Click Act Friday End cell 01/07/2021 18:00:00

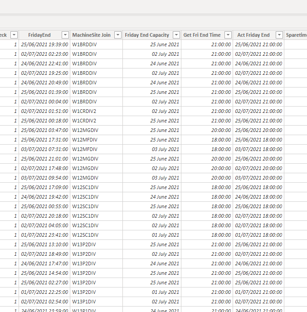click(x=258, y=235)
